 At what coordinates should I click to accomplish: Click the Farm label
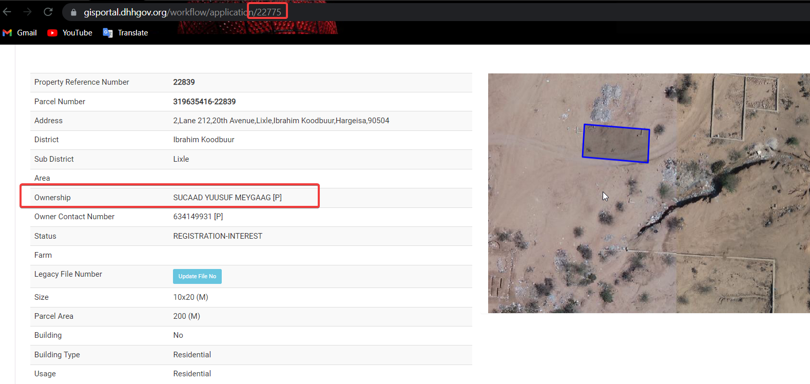[43, 255]
